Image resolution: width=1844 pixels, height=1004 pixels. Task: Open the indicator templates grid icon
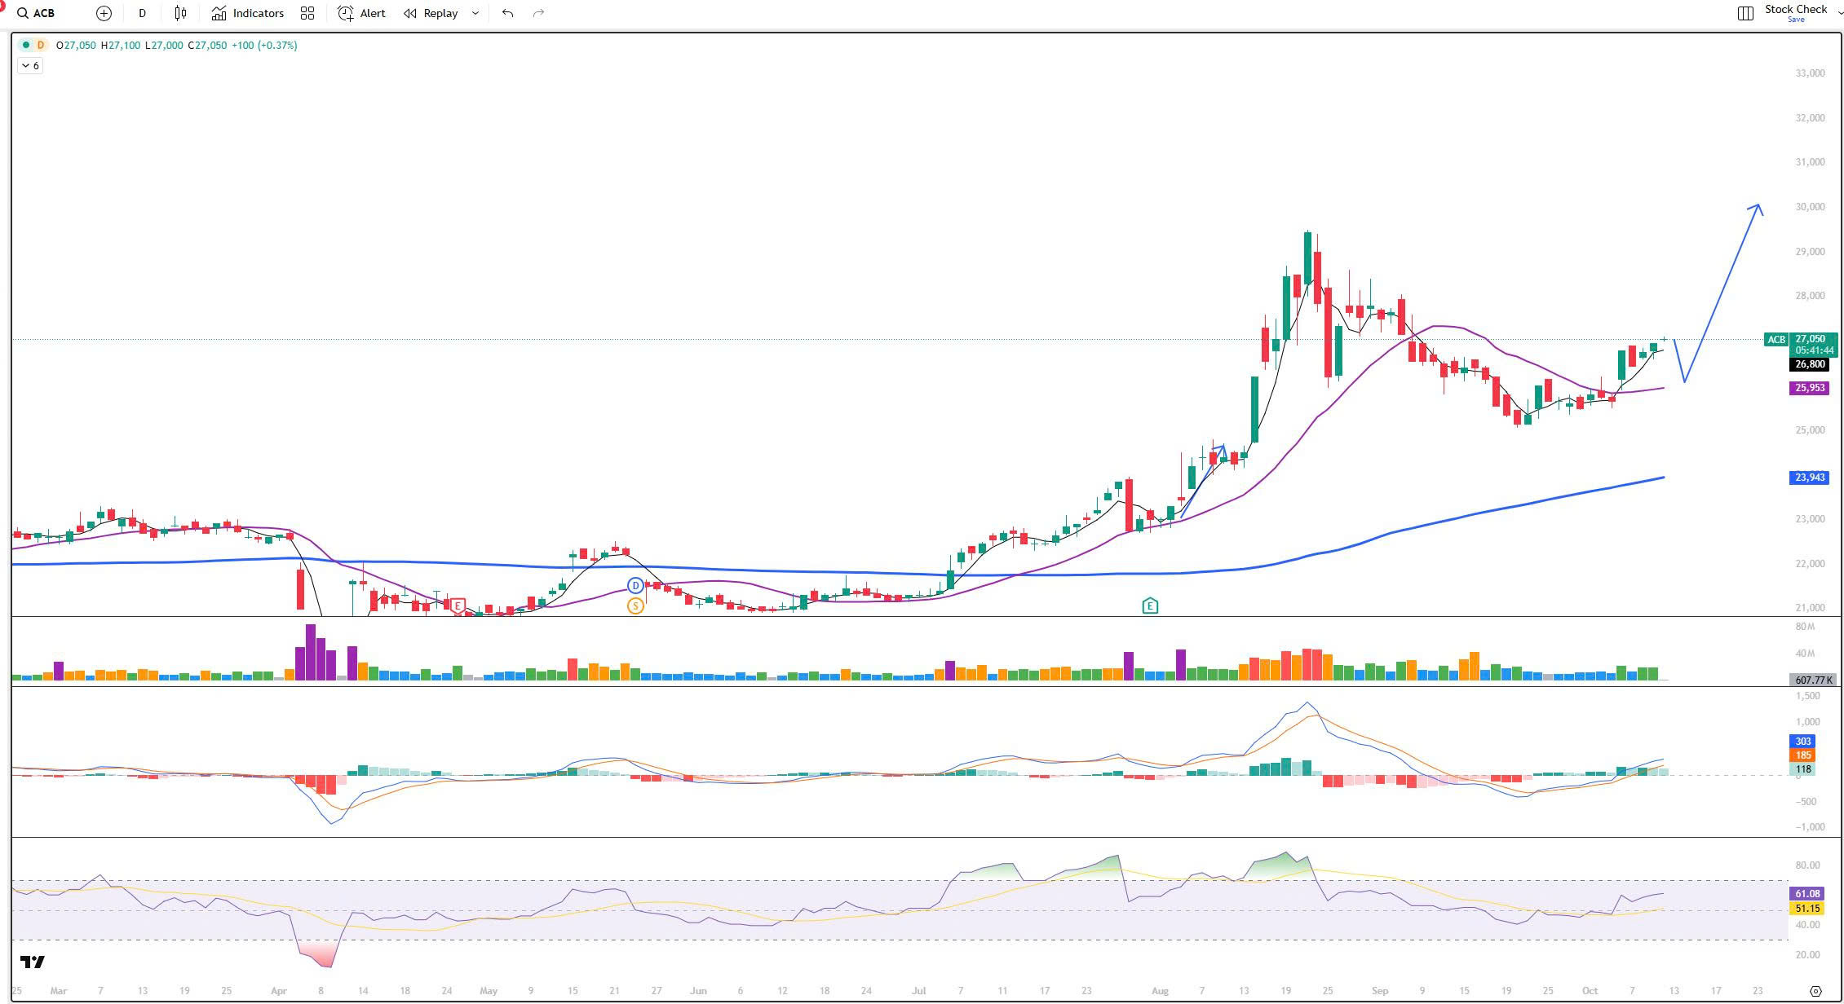click(x=307, y=13)
